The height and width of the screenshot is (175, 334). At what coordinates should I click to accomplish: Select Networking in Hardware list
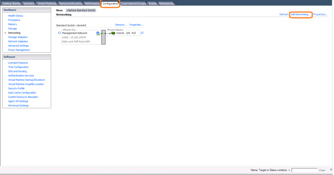(x=14, y=33)
